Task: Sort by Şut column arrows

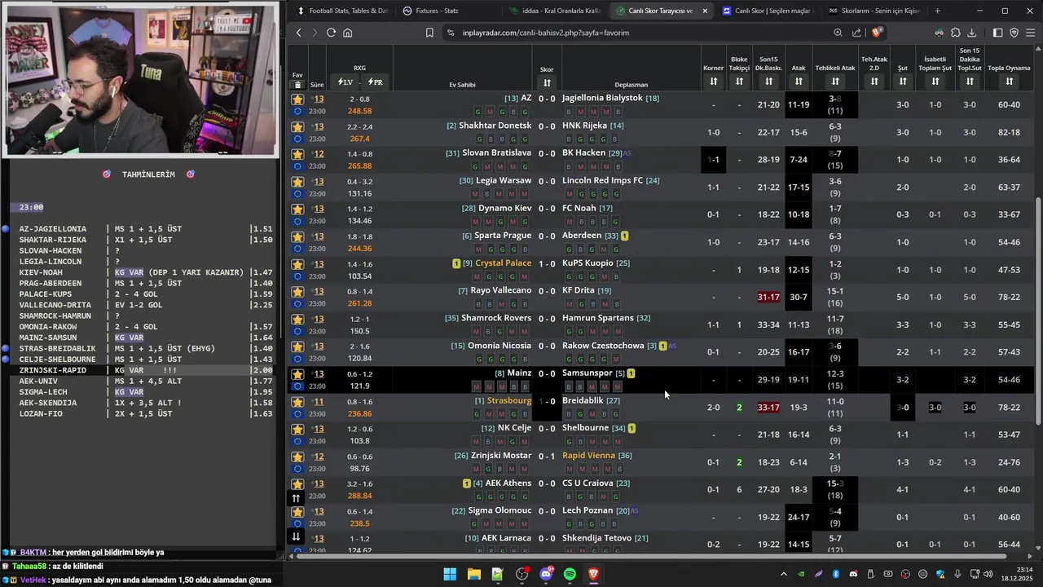Action: pyautogui.click(x=903, y=82)
